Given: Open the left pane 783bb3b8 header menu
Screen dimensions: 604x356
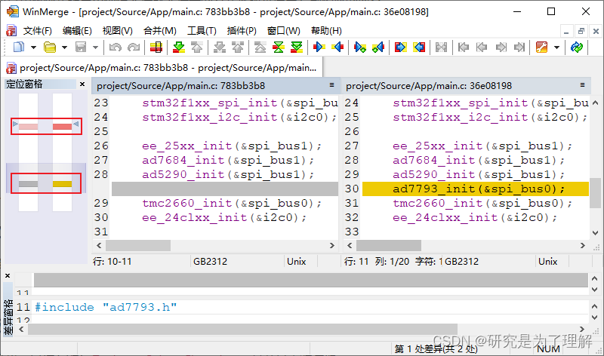Looking at the screenshot, I should 331,85.
